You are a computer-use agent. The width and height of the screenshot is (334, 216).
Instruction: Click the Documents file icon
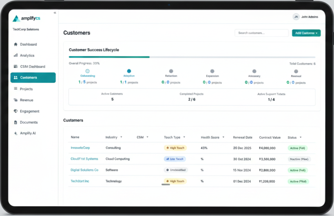point(15,122)
